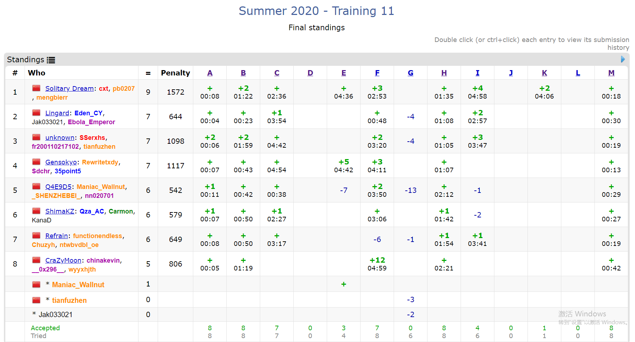Click the flag beside the tianfuzhen practice row
Screen dimensions: 635x342
(x=36, y=300)
